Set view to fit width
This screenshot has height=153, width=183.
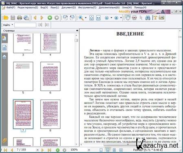pos(98,18)
